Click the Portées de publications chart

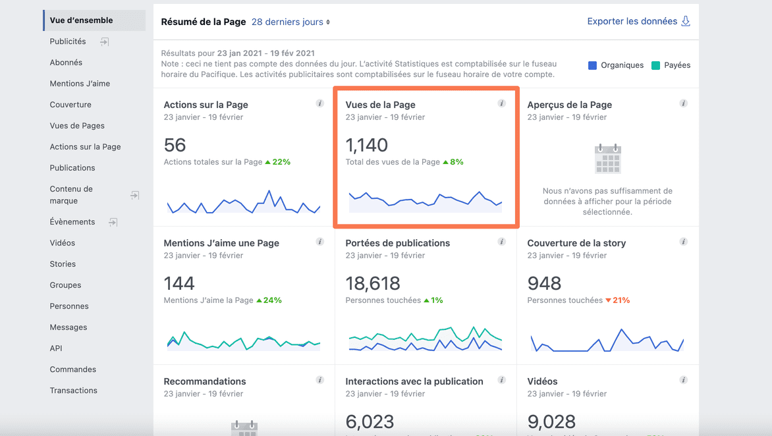426,339
